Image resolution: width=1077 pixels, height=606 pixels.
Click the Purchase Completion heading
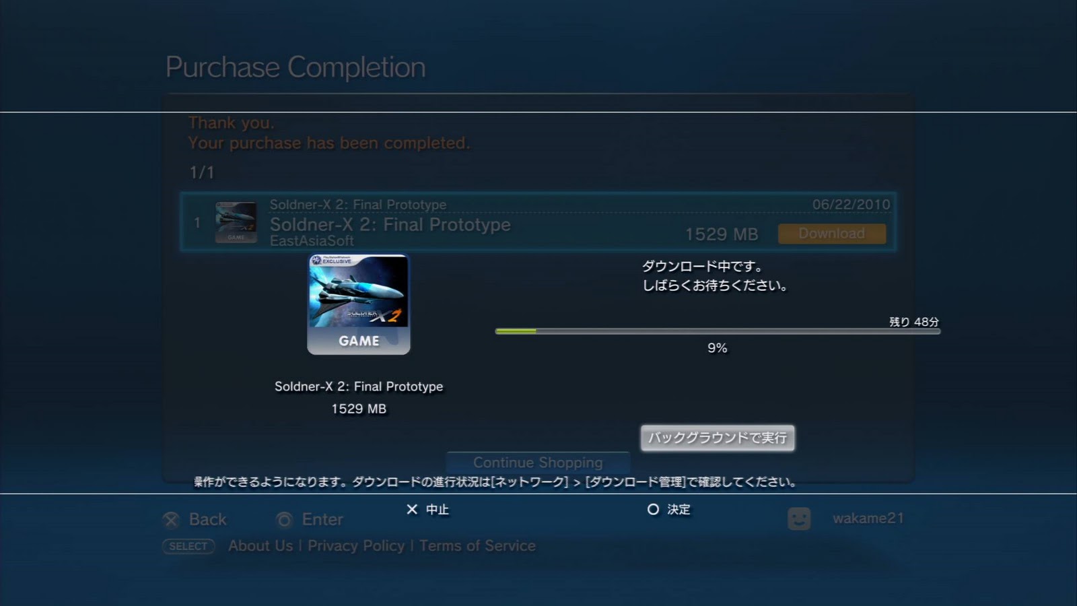tap(296, 67)
